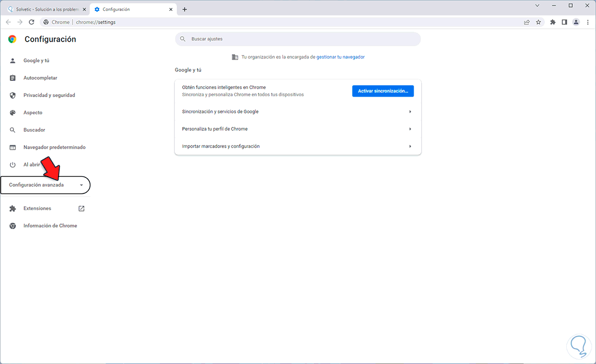Viewport: 596px width, 364px height.
Task: Go back with the browser back arrow
Action: point(8,22)
